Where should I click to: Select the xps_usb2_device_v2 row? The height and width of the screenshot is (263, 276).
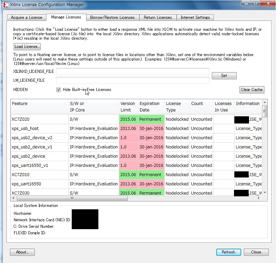pos(136,138)
